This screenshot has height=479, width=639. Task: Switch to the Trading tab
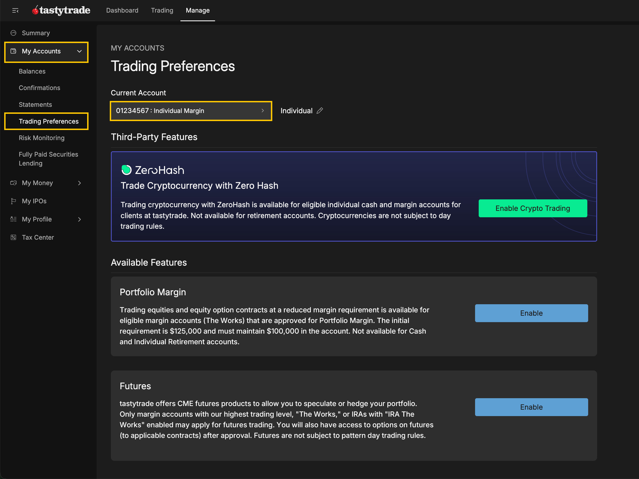click(x=162, y=10)
